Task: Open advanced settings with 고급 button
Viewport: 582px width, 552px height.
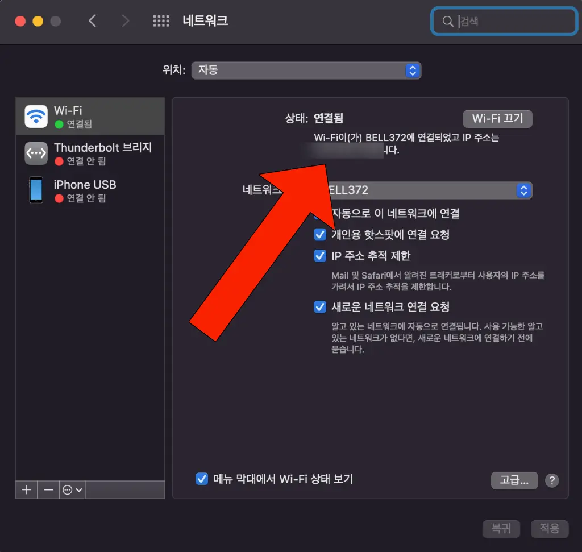Action: coord(514,480)
